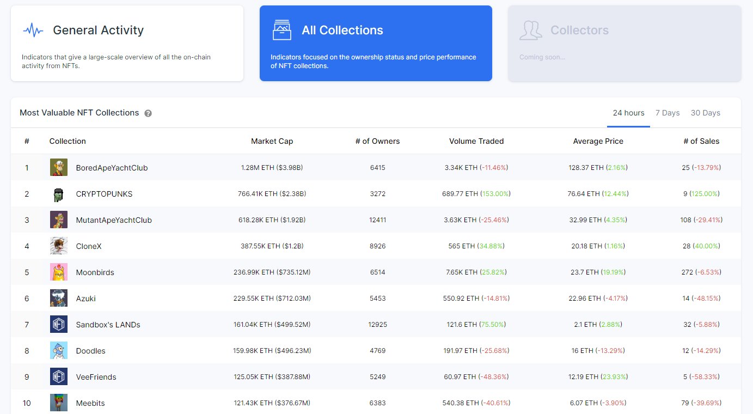The image size is (753, 414).
Task: Click the Doodles collection avatar
Action: tap(59, 351)
